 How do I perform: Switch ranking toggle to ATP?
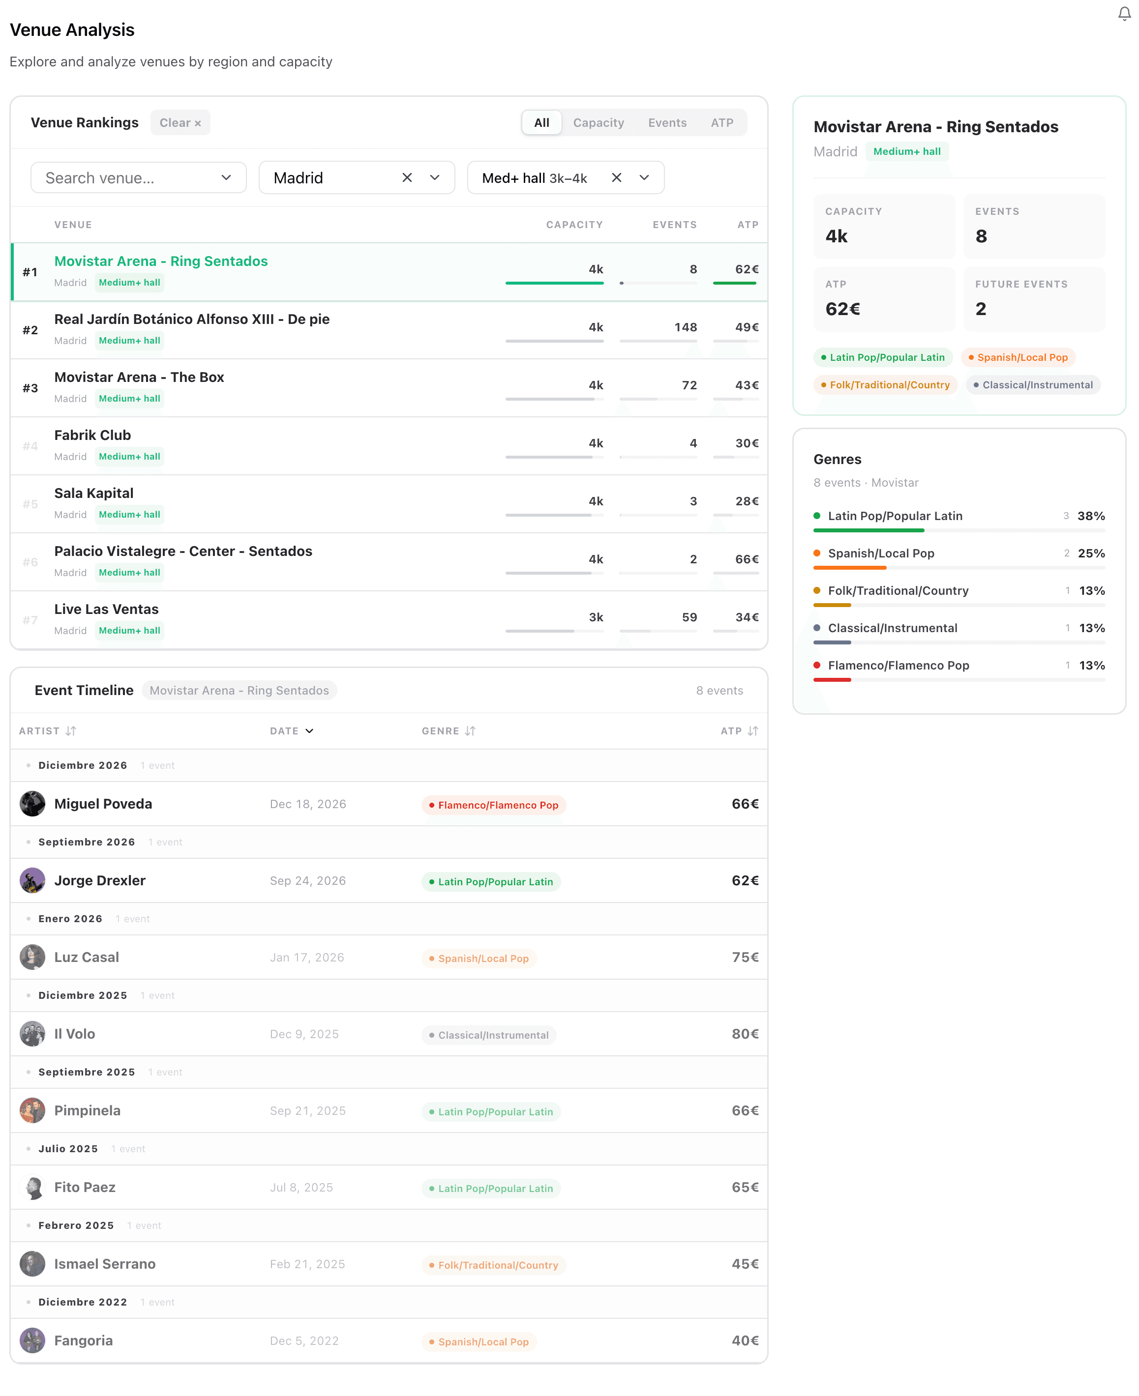tap(722, 122)
